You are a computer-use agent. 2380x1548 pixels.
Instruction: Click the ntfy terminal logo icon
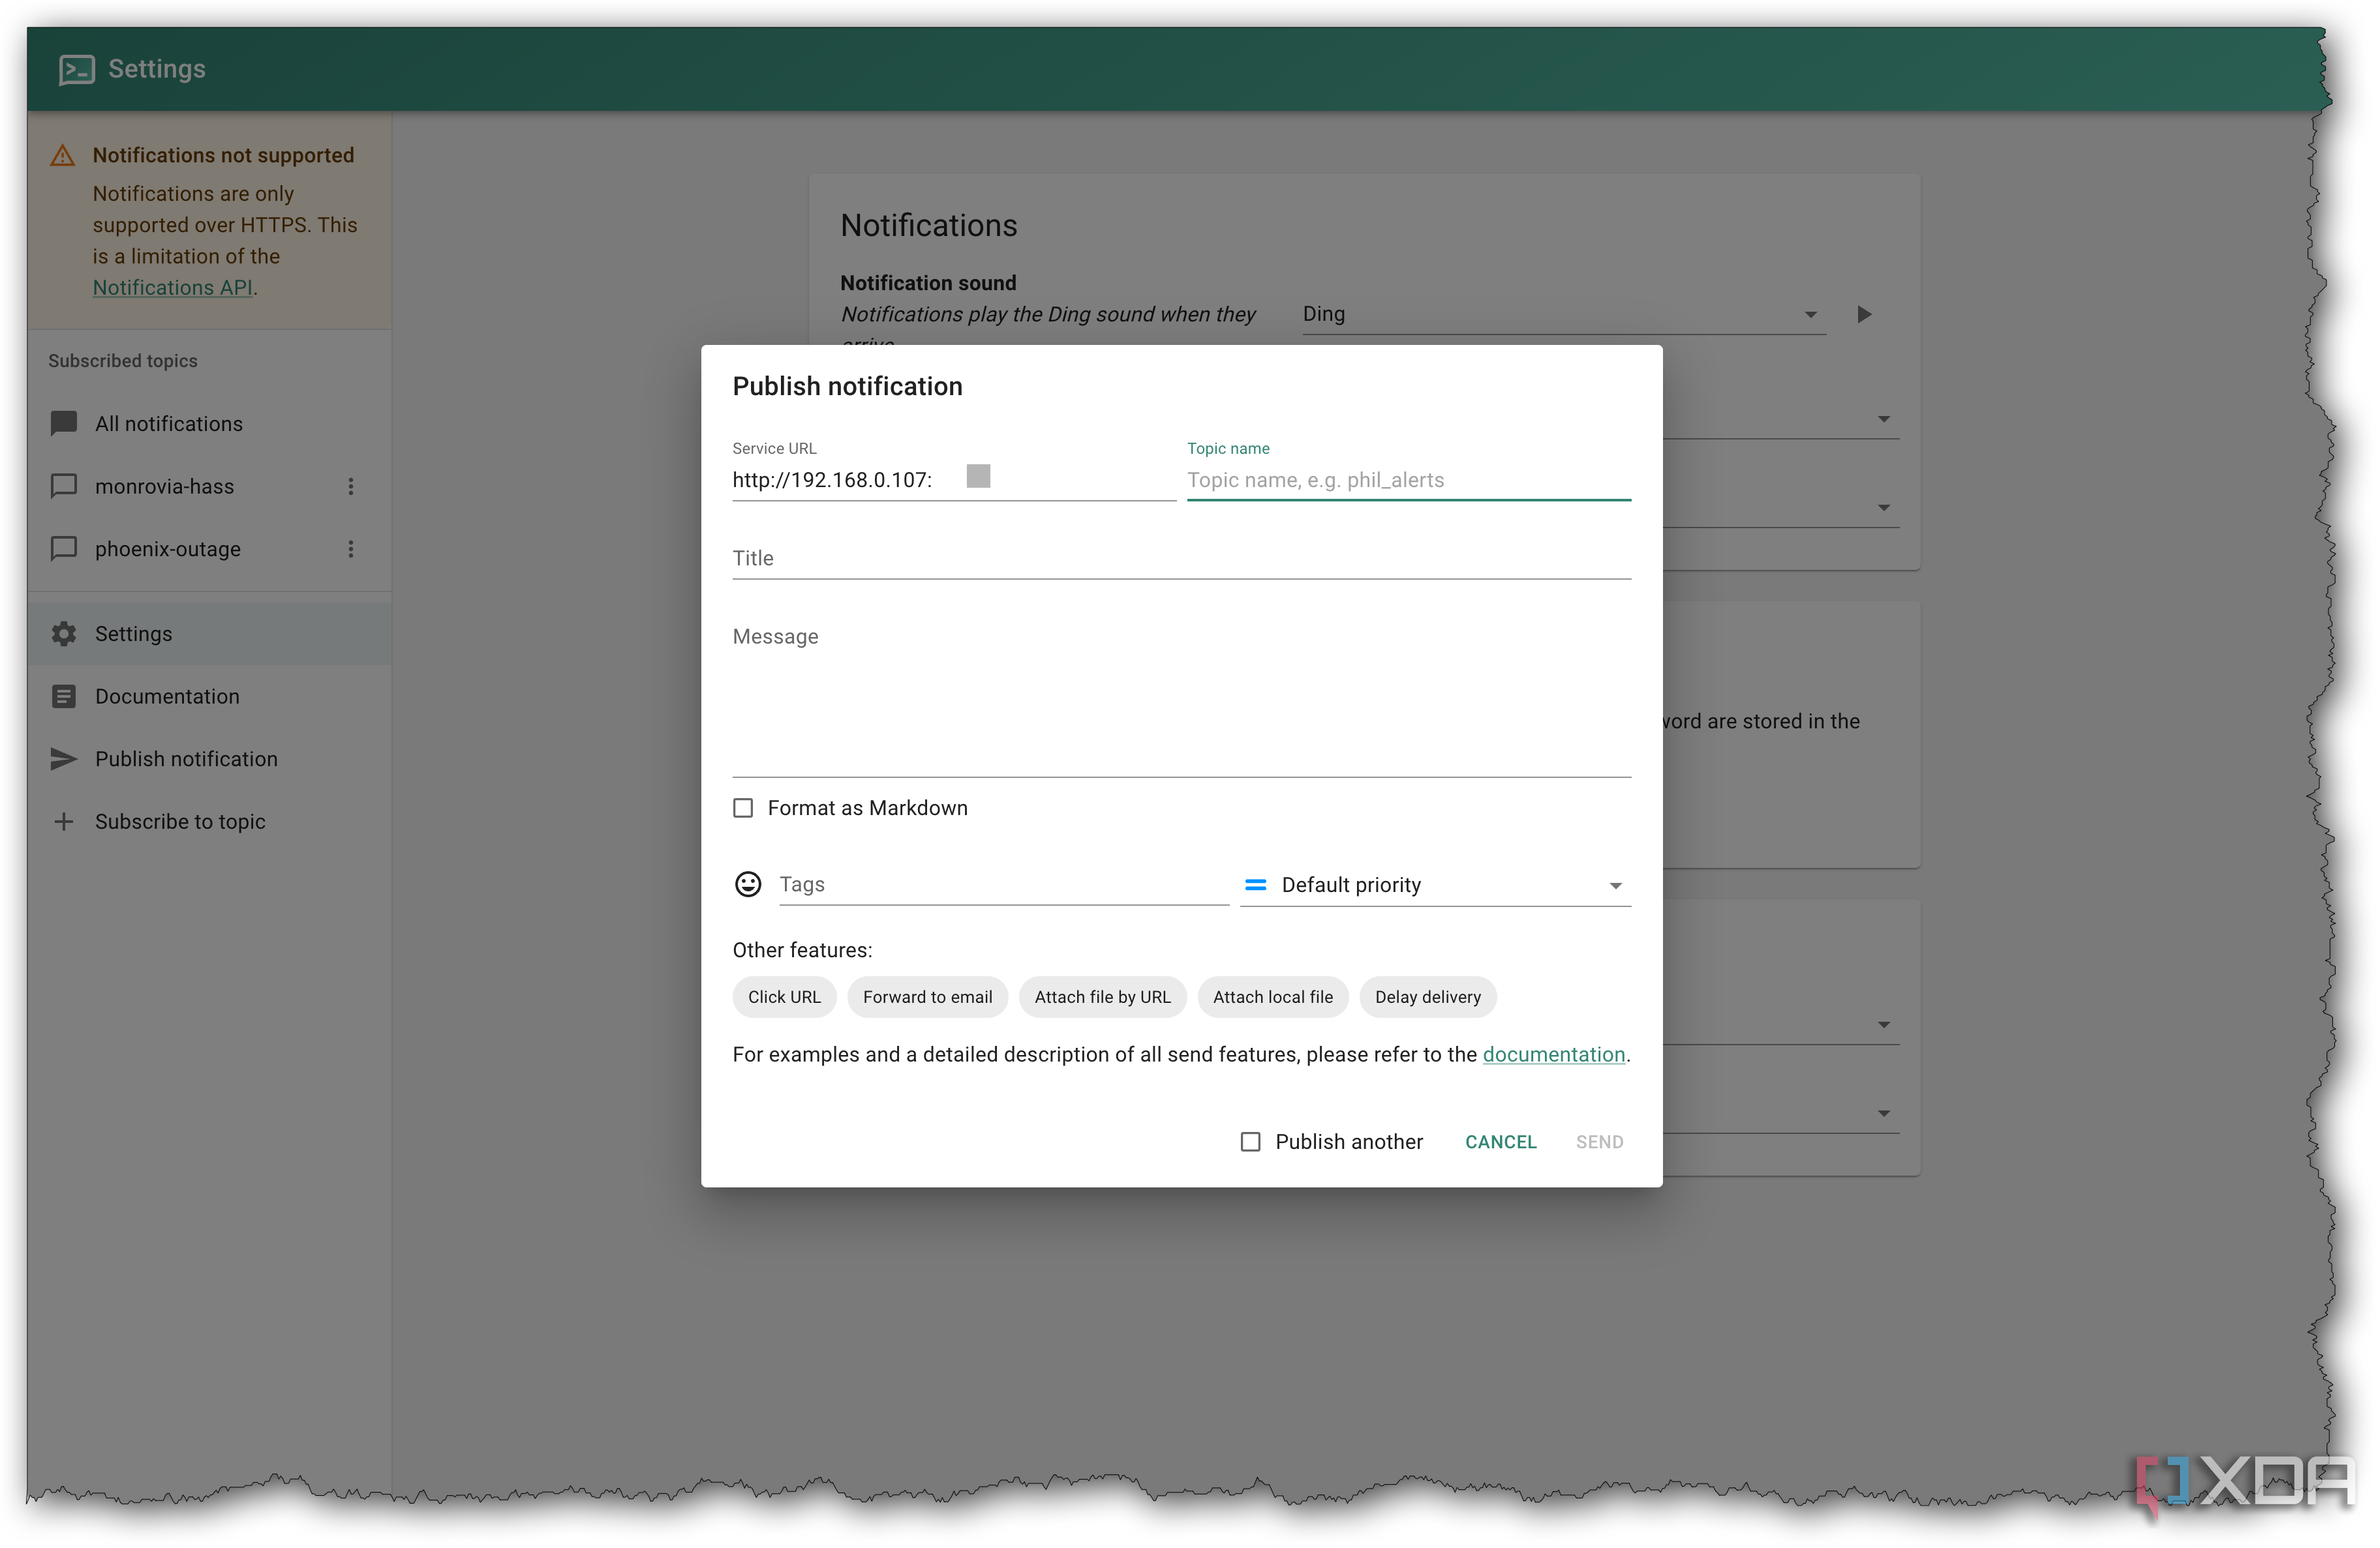(x=77, y=69)
